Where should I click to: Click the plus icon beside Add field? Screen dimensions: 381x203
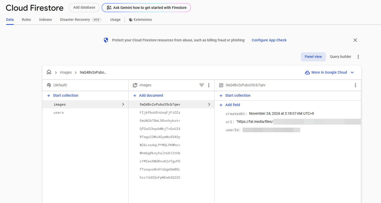point(221,105)
